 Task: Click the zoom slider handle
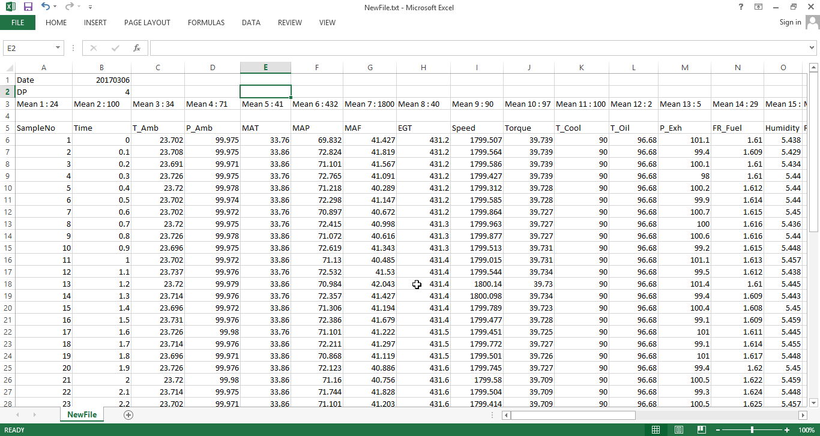[752, 430]
